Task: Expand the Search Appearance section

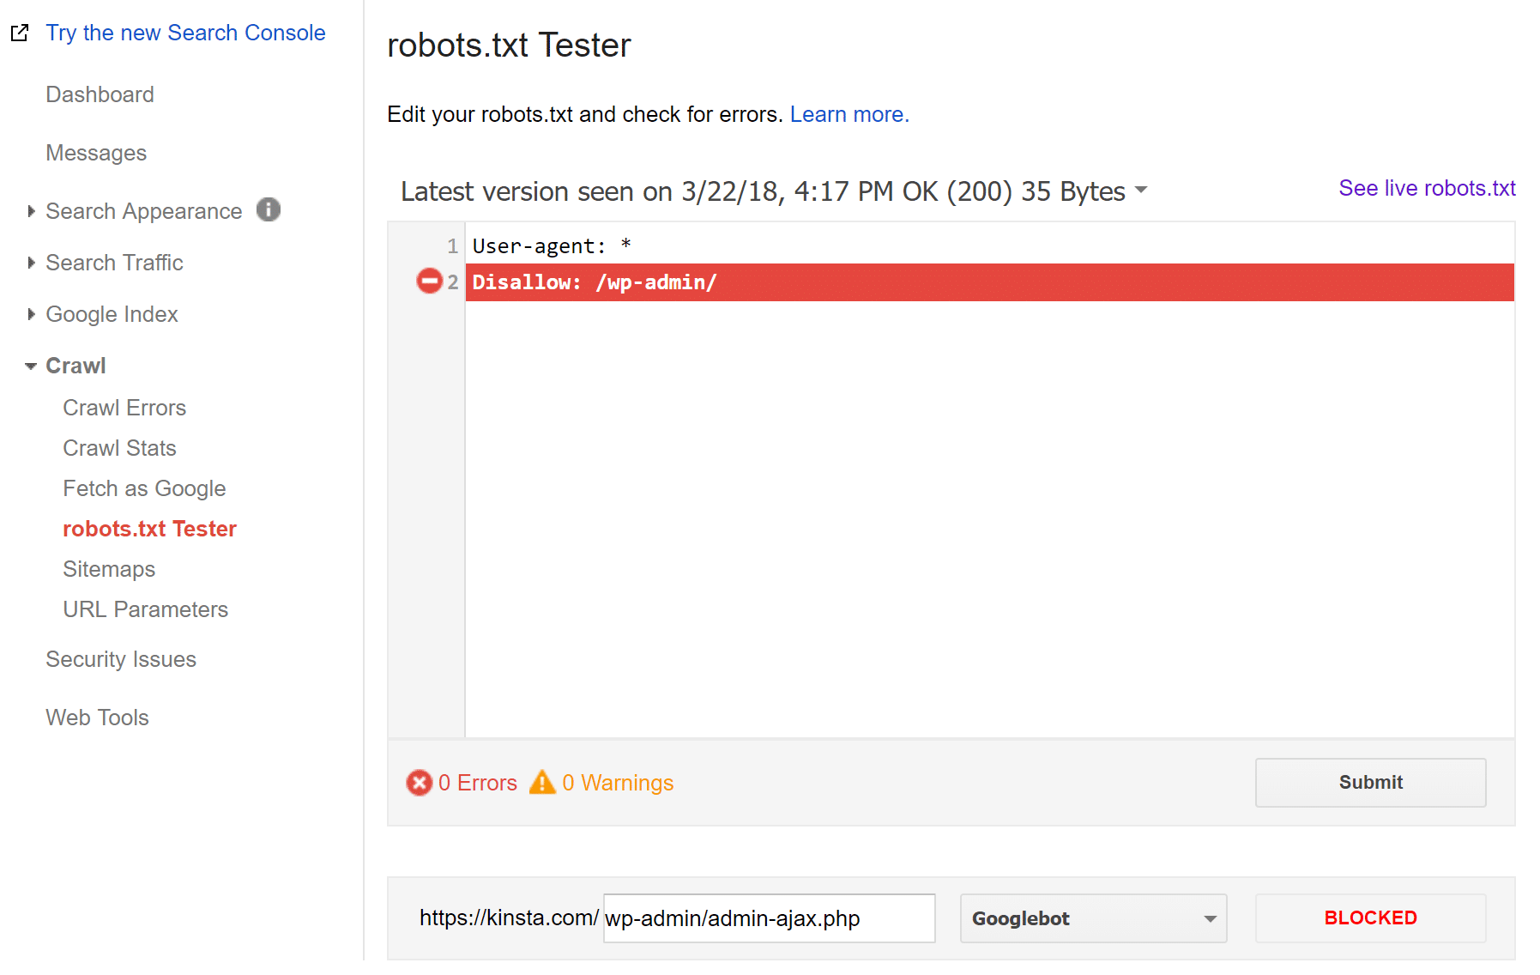Action: tap(31, 211)
